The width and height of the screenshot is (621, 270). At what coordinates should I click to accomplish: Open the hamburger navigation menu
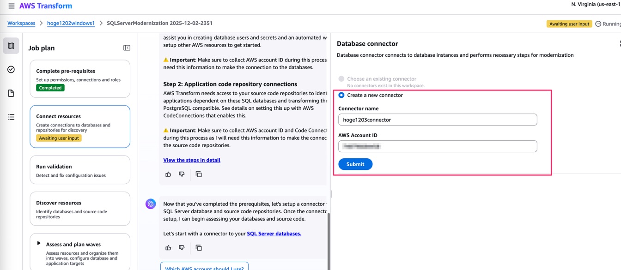[x=11, y=6]
